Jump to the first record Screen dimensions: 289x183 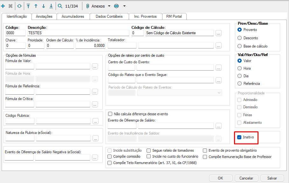[x=28, y=5]
